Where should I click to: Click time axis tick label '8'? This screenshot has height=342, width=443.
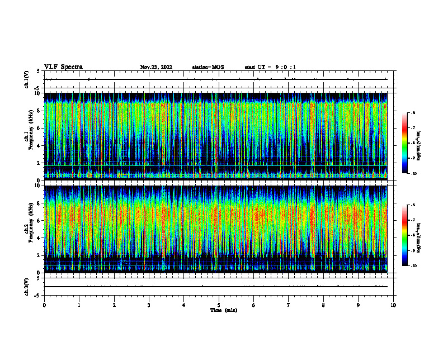click(x=323, y=305)
